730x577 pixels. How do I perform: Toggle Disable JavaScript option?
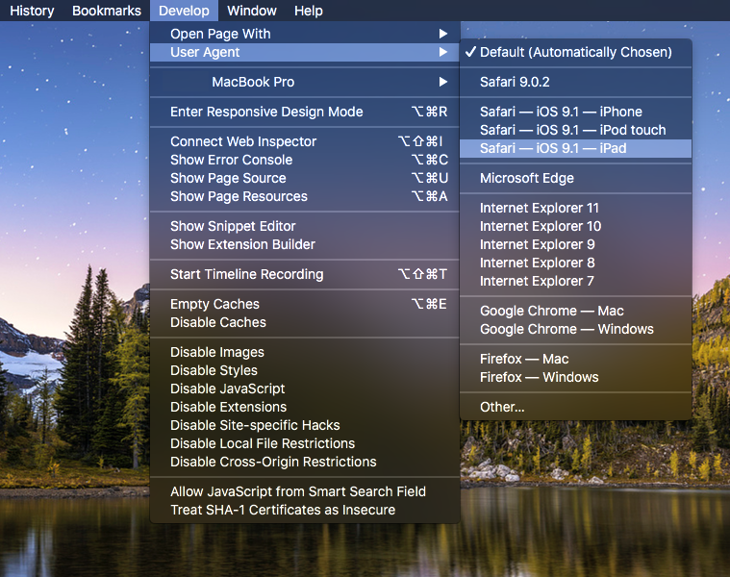pyautogui.click(x=305, y=389)
